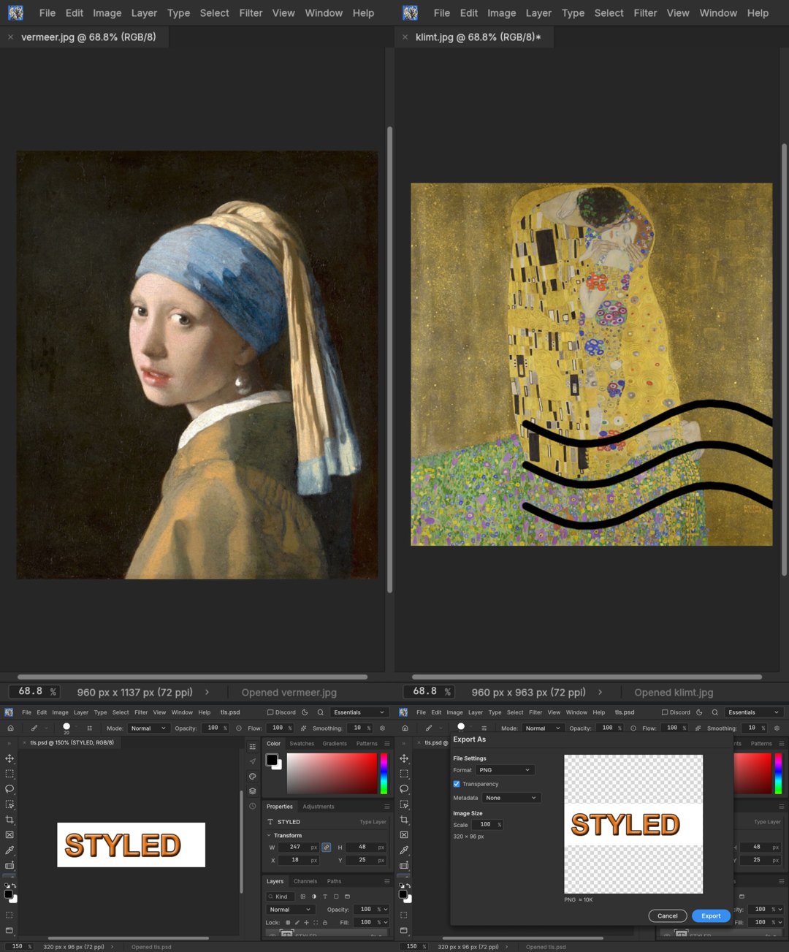Viewport: 789px width, 952px height.
Task: Click hue slider strip in Color panel
Action: point(384,774)
